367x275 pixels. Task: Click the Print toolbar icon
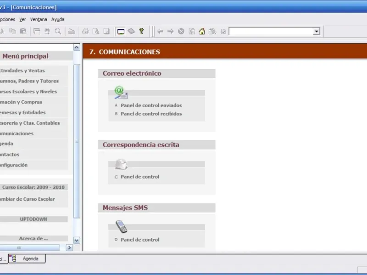point(85,31)
